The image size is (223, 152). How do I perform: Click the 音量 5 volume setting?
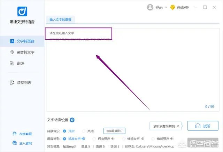pos(86,146)
